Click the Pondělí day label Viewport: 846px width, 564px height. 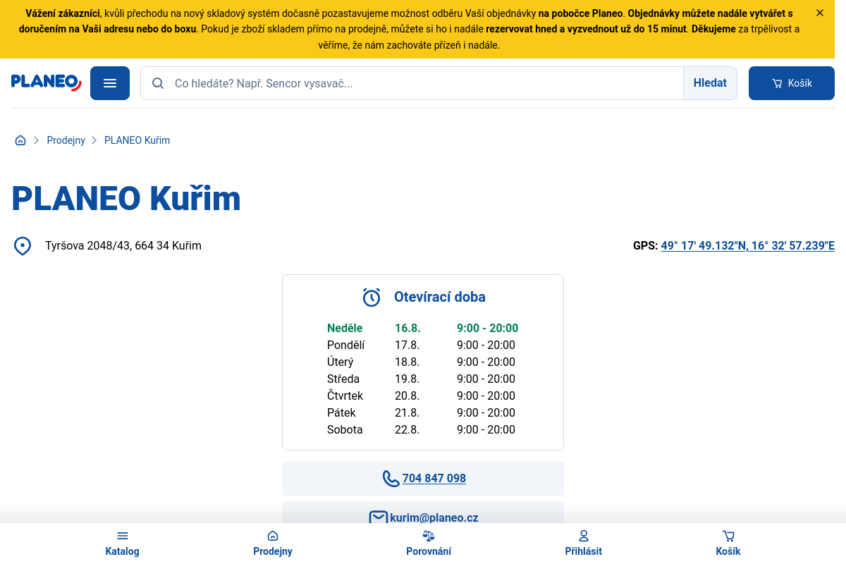tap(346, 345)
